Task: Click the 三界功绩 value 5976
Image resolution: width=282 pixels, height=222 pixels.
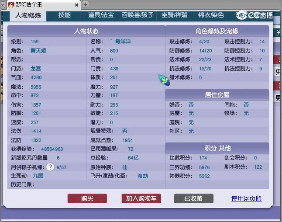Action: point(204,167)
